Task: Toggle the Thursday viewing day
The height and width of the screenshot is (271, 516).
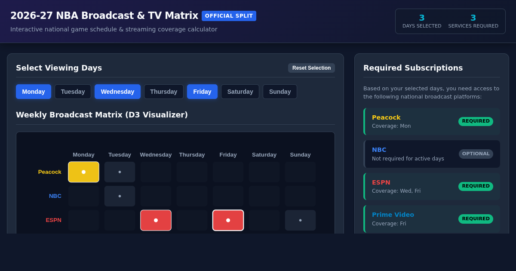Action: click(164, 92)
